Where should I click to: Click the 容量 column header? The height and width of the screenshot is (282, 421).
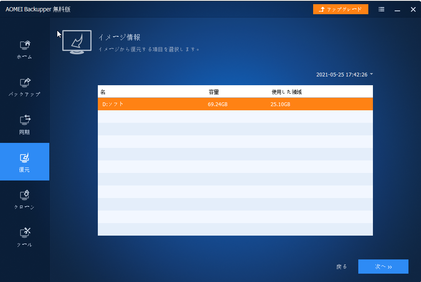pyautogui.click(x=214, y=92)
